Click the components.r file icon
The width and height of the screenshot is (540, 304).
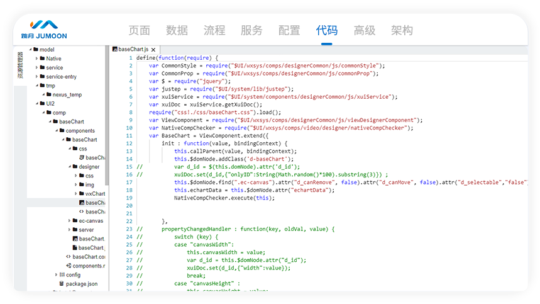(69, 266)
